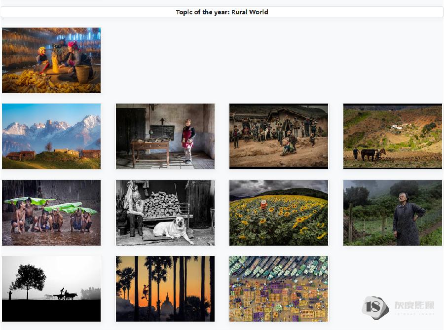
Task: Open the group of villagers photo
Action: 279,136
